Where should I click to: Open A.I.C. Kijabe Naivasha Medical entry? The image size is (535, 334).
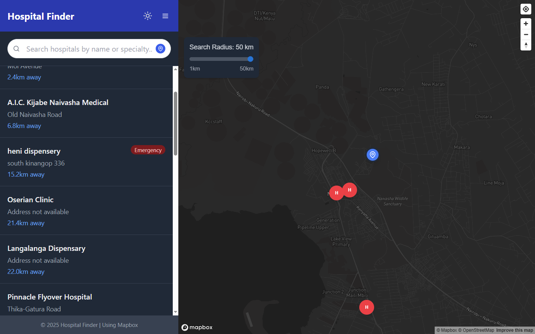click(86, 113)
